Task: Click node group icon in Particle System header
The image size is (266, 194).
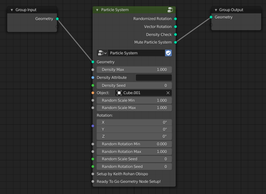Action: coord(170,10)
